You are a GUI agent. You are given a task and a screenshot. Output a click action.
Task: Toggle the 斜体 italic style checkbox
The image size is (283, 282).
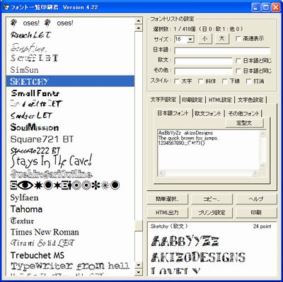point(200,81)
